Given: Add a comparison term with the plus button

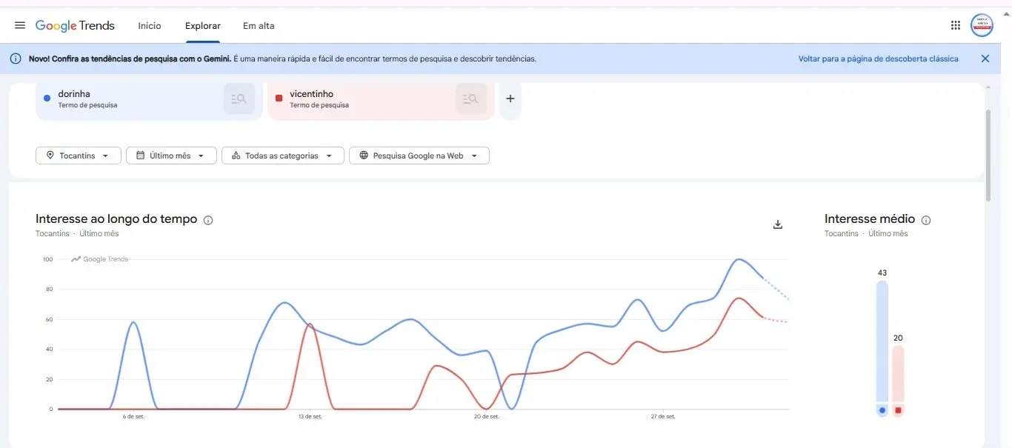Looking at the screenshot, I should pos(510,98).
